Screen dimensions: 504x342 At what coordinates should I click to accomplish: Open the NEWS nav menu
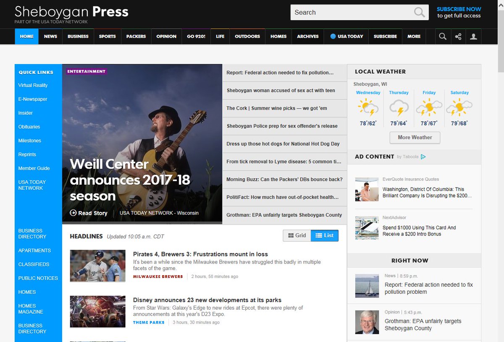coord(50,37)
